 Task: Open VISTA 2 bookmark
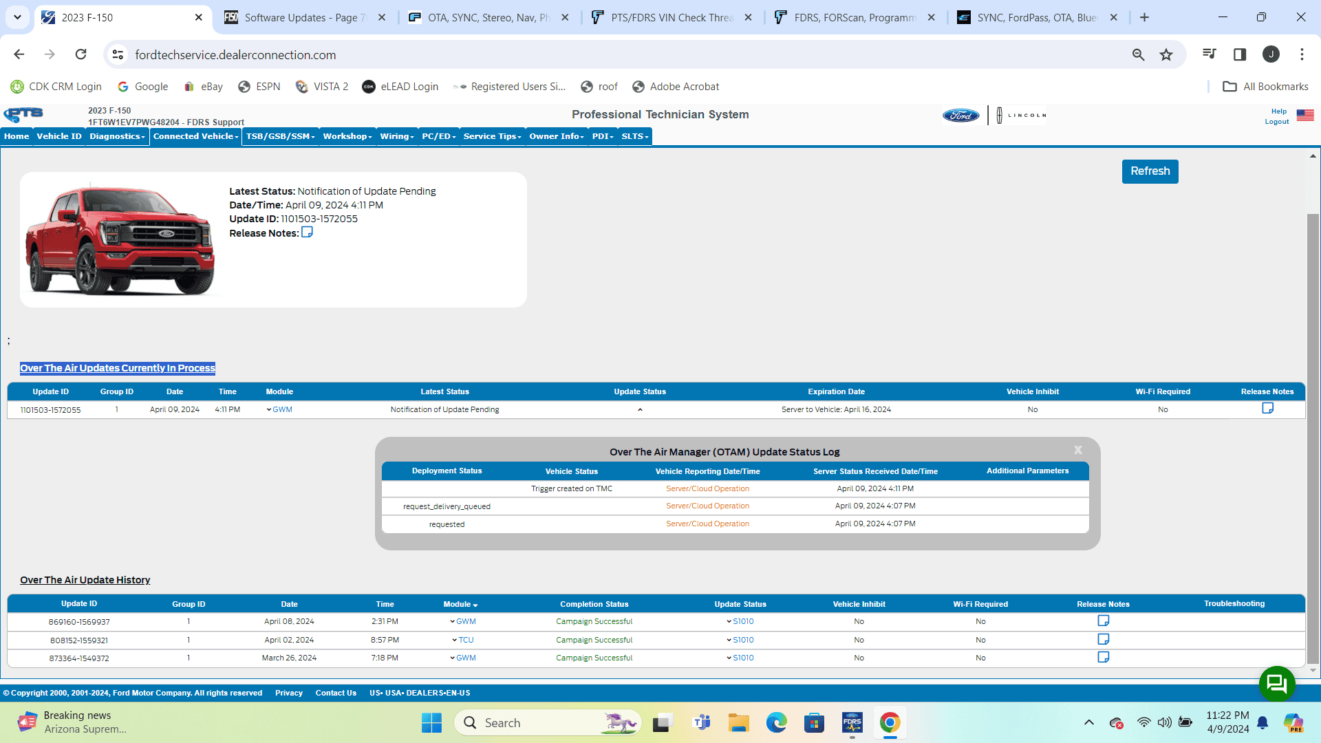click(322, 87)
